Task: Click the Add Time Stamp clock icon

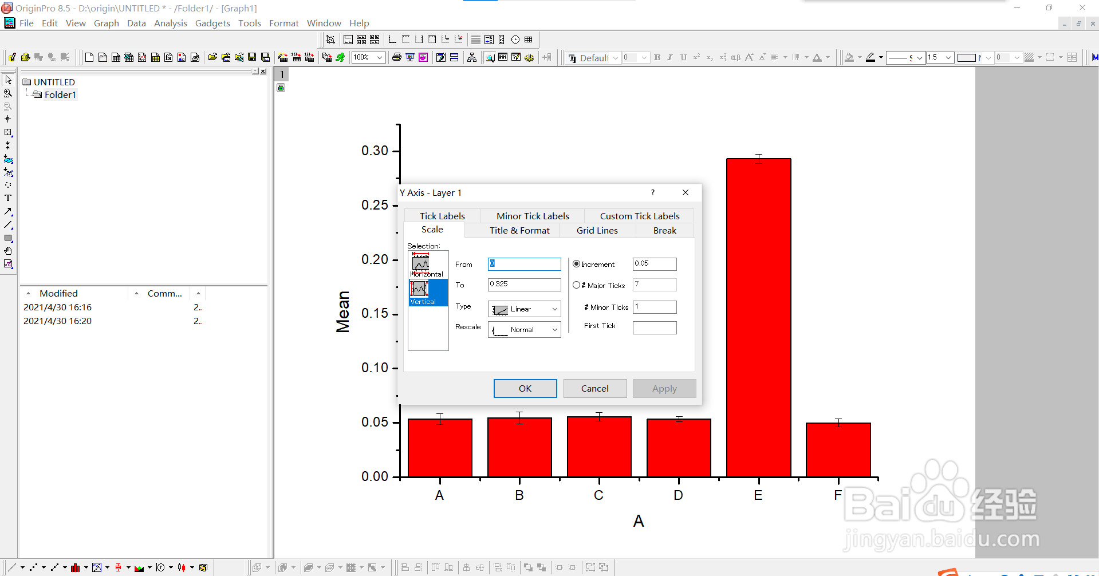Action: pyautogui.click(x=515, y=40)
